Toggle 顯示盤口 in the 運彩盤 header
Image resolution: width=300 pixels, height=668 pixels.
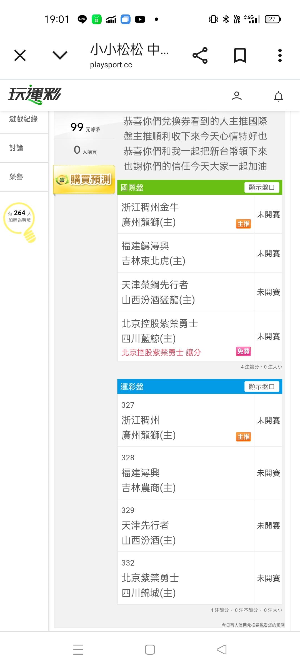pyautogui.click(x=262, y=387)
